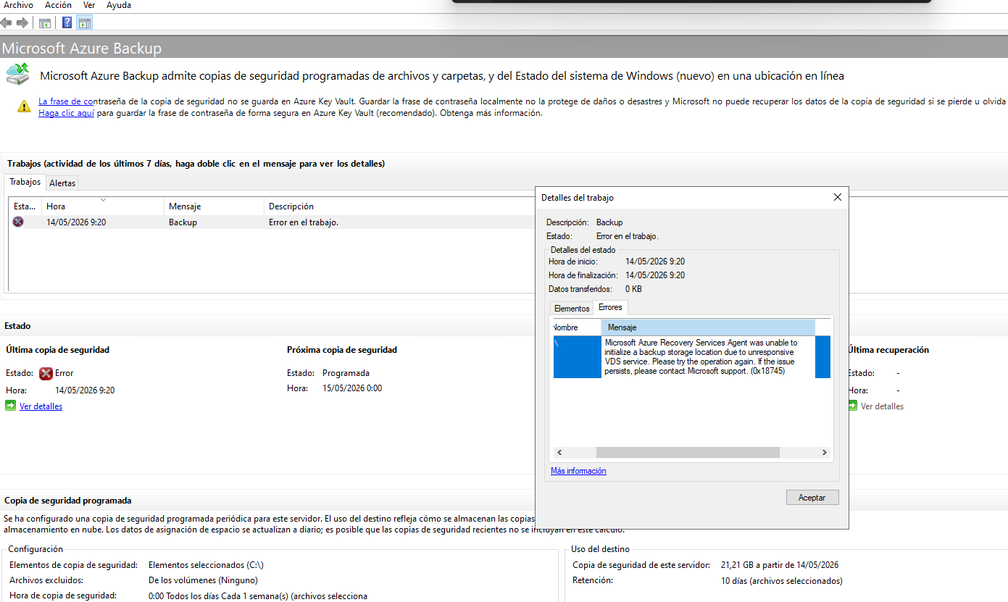
Task: Select the Errores tab in the job details dialog
Action: click(610, 308)
